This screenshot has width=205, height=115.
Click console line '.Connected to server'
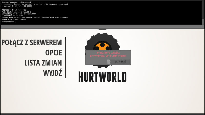coord(12,16)
